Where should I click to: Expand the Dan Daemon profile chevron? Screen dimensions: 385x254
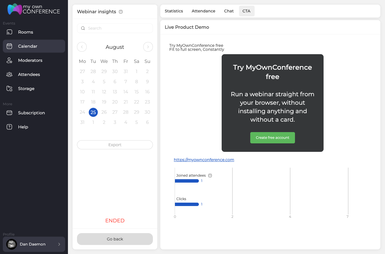59,244
